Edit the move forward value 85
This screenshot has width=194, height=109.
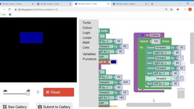coord(125,46)
